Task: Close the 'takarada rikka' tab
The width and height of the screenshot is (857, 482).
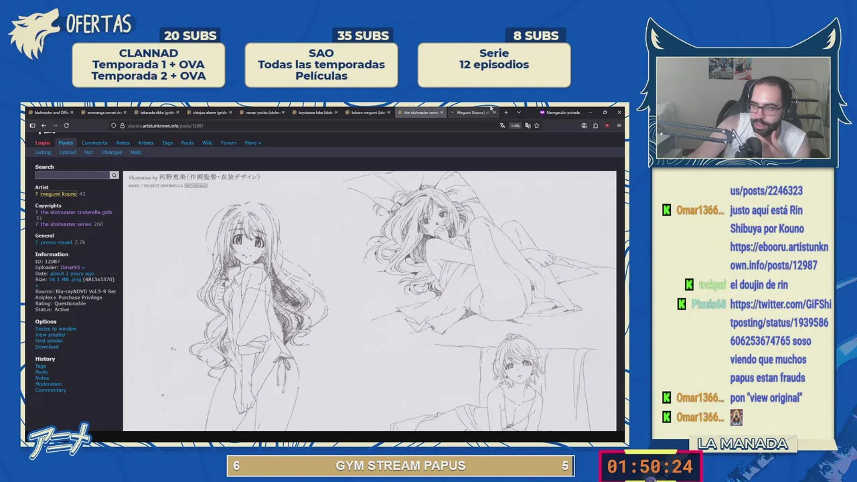Action: click(x=178, y=112)
